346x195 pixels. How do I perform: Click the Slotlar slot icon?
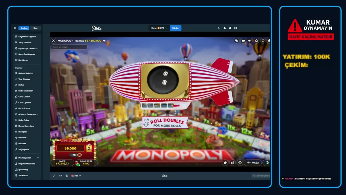click(16, 85)
